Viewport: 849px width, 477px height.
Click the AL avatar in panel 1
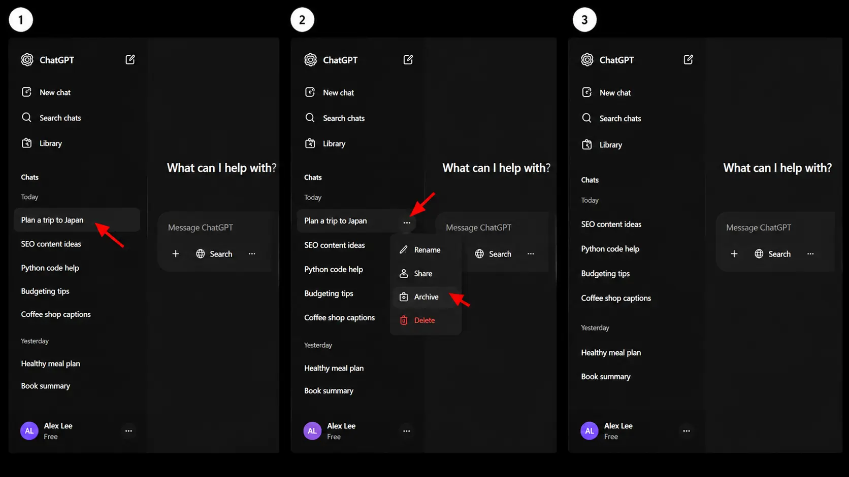pos(29,431)
